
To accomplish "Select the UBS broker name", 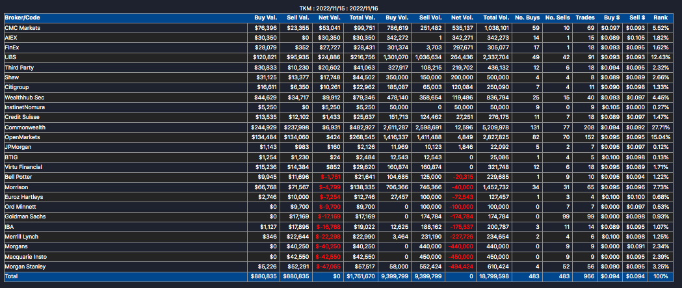I will (10, 57).
